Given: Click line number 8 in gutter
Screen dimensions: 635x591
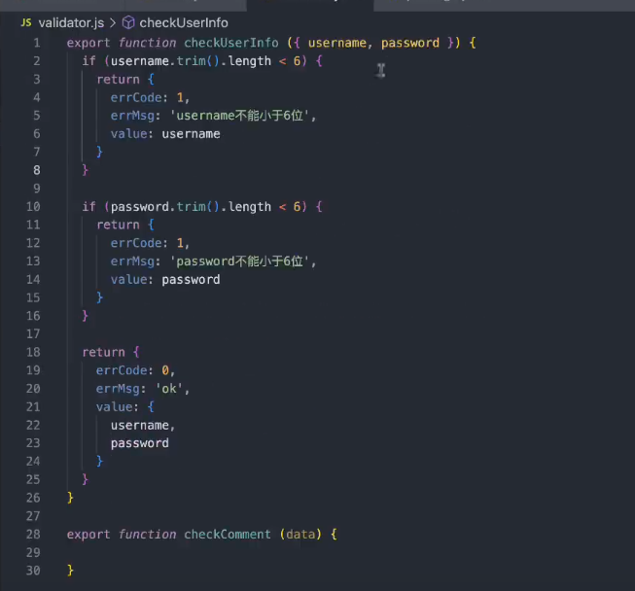Looking at the screenshot, I should tap(37, 170).
